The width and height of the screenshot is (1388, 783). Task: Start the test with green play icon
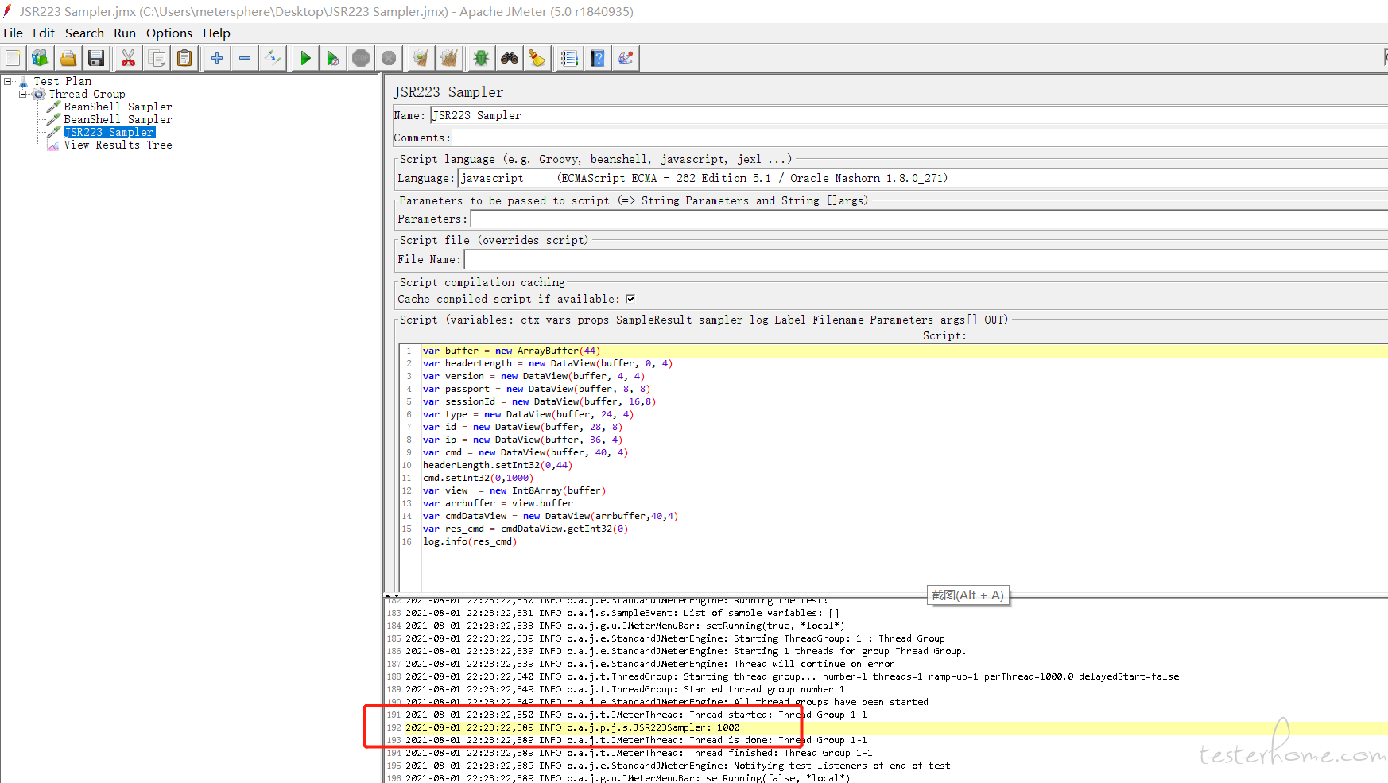305,58
